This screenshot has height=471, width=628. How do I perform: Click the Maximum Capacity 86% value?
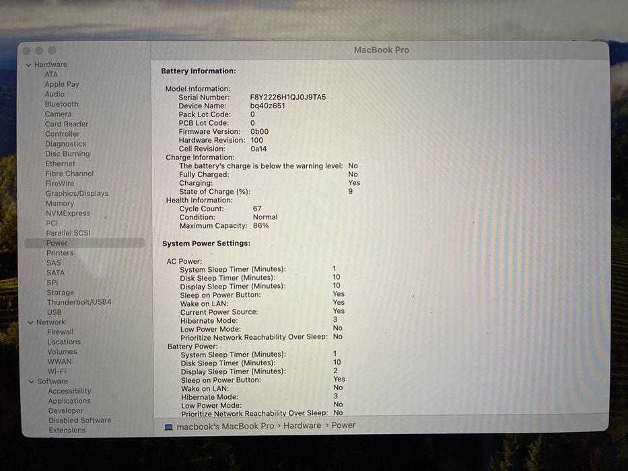coord(260,226)
